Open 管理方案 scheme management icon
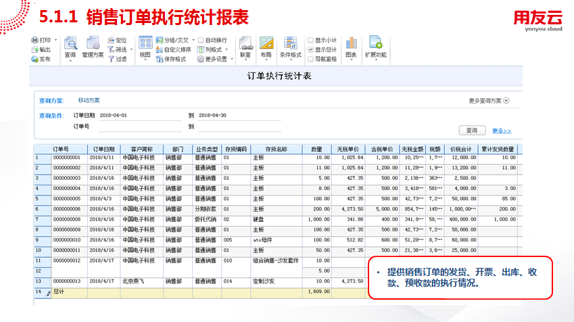Viewport: 574px width, 322px height. (x=93, y=45)
